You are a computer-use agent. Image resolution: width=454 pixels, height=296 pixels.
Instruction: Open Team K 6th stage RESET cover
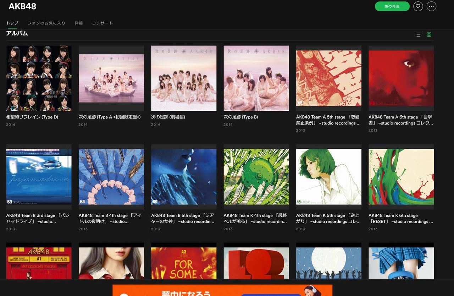(x=401, y=177)
